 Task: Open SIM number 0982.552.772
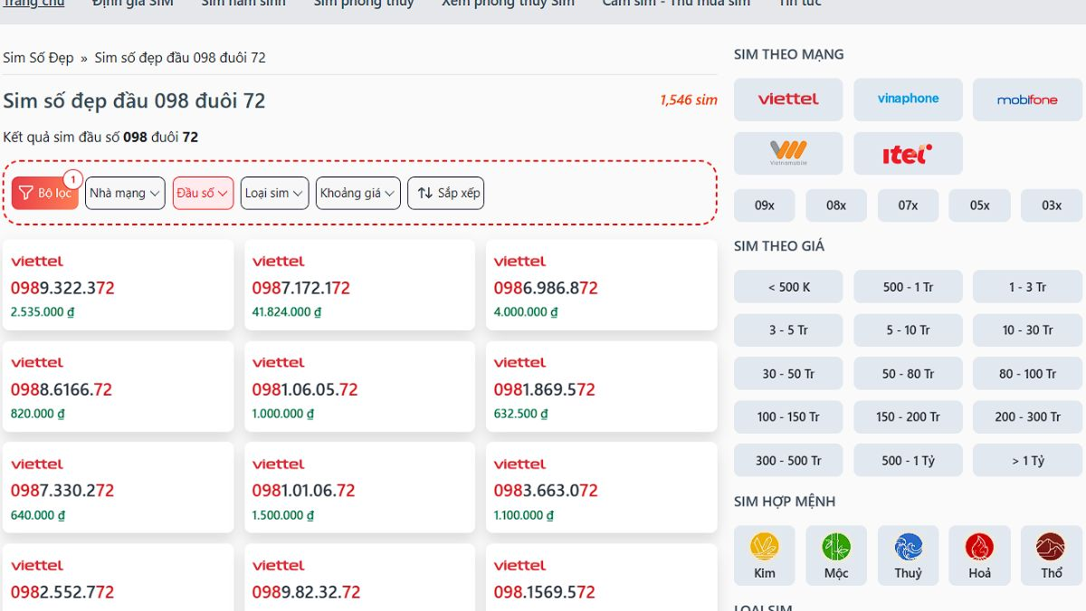pos(118,578)
